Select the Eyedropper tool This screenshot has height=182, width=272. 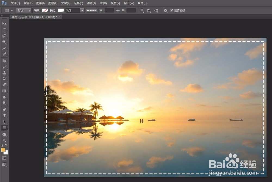coord(4,54)
